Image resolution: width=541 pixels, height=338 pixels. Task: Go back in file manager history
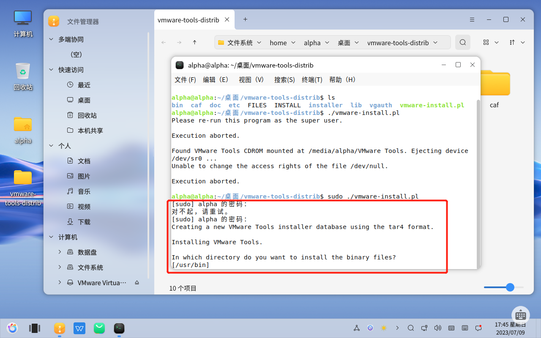[164, 42]
